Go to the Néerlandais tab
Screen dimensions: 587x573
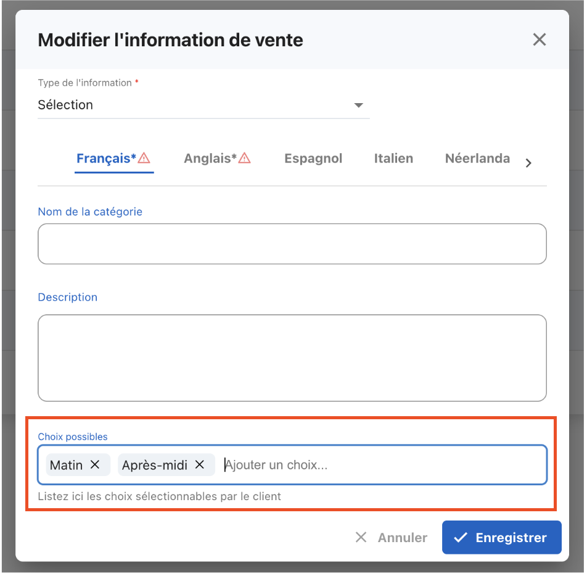pos(477,159)
